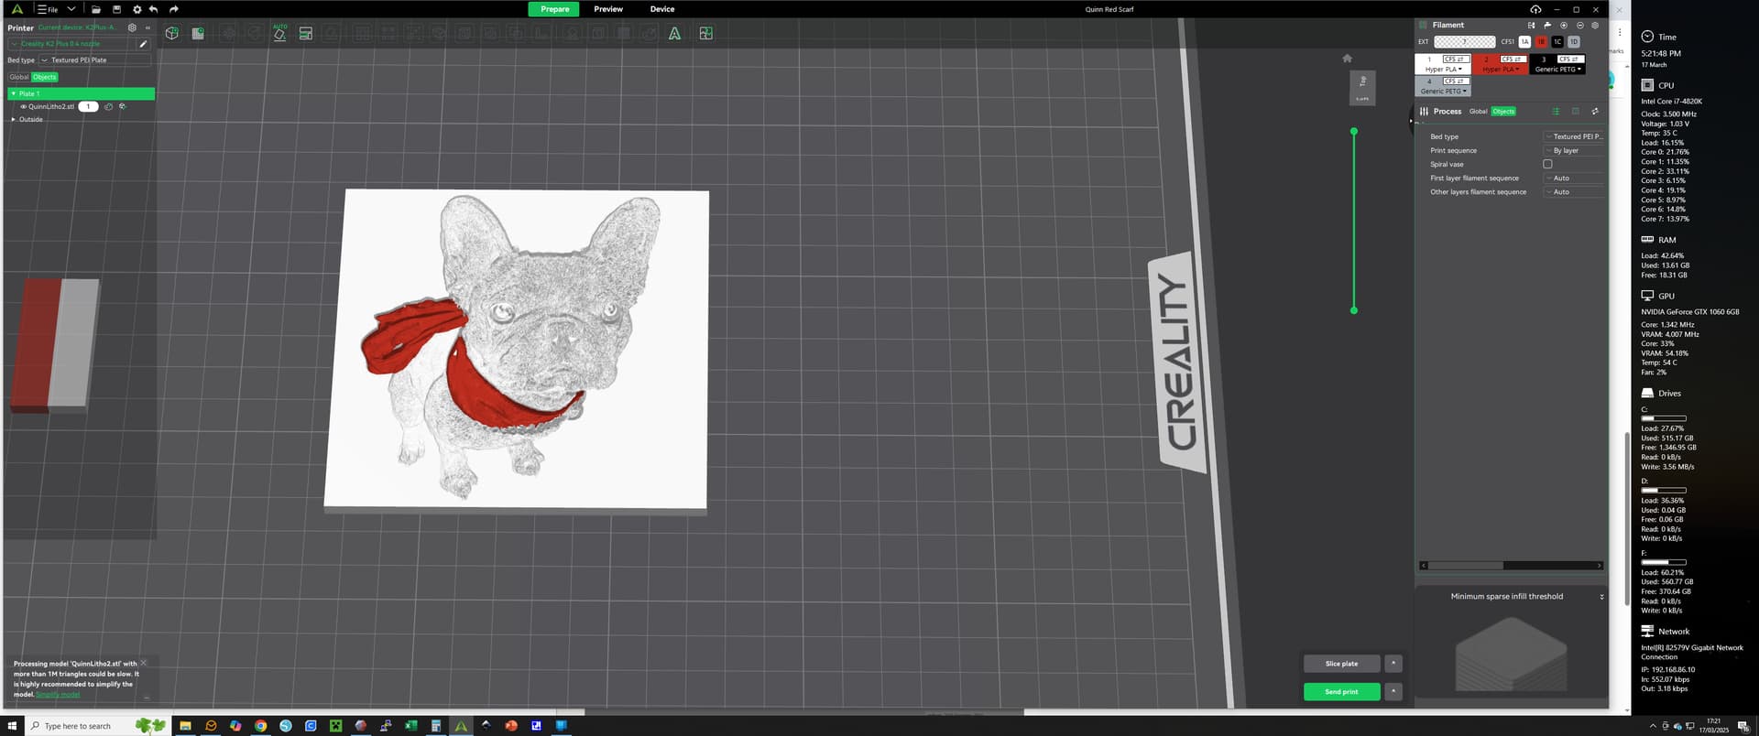1759x736 pixels.
Task: Click the undo arrow
Action: pos(154,9)
